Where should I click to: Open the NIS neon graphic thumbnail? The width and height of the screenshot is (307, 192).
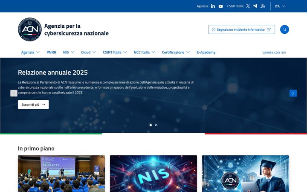click(x=153, y=174)
